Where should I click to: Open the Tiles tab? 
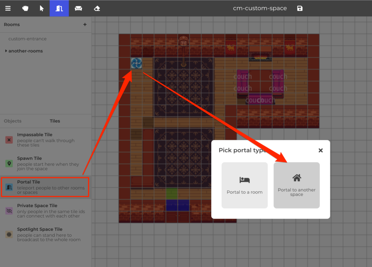tap(55, 121)
